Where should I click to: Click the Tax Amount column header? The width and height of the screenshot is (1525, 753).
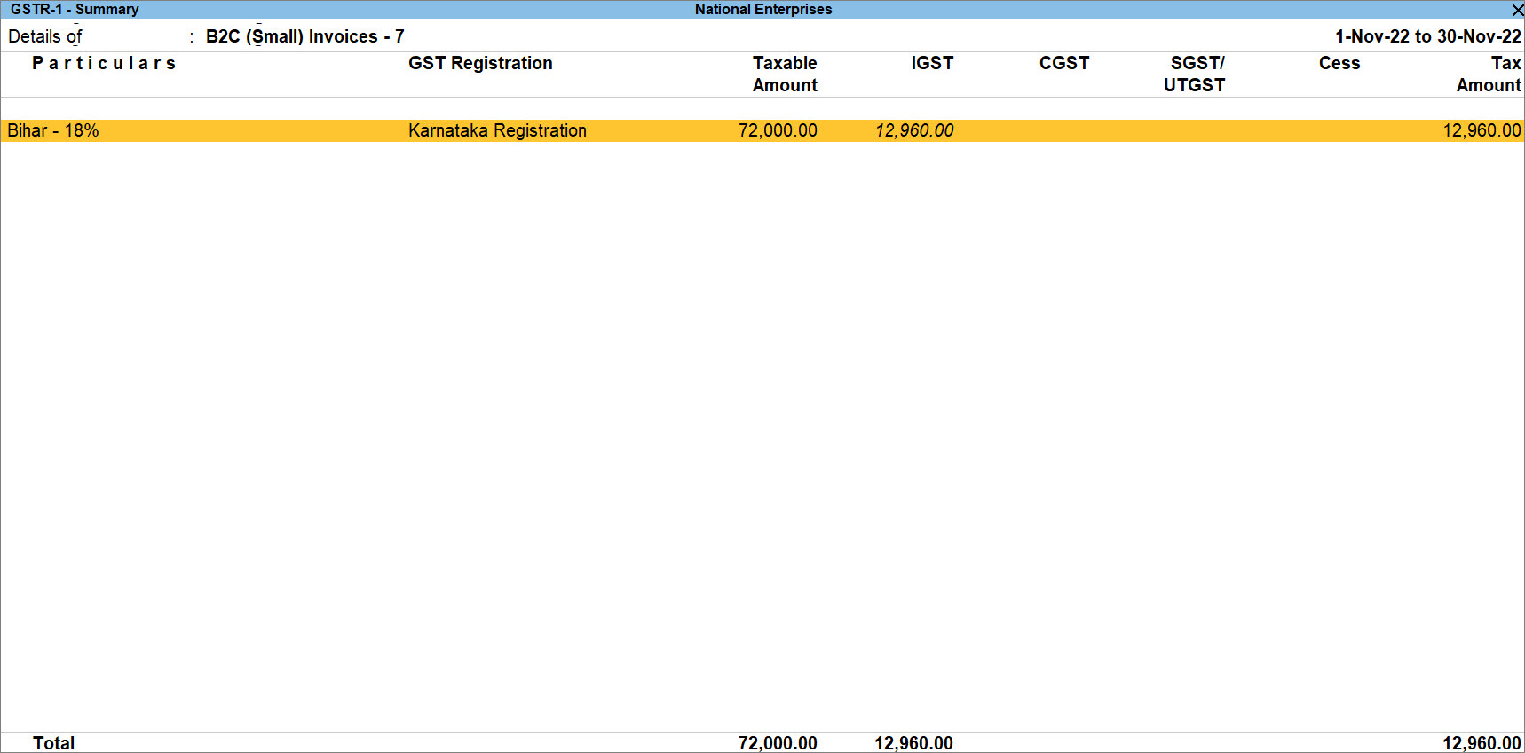(1489, 75)
